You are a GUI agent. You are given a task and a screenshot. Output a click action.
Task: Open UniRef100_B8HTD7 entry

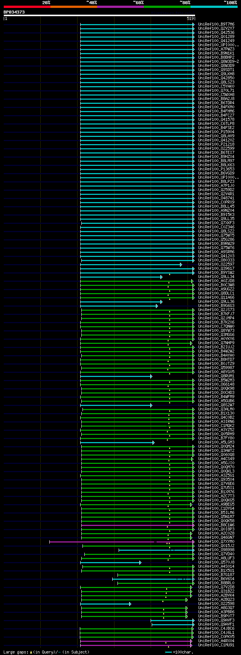216,360
